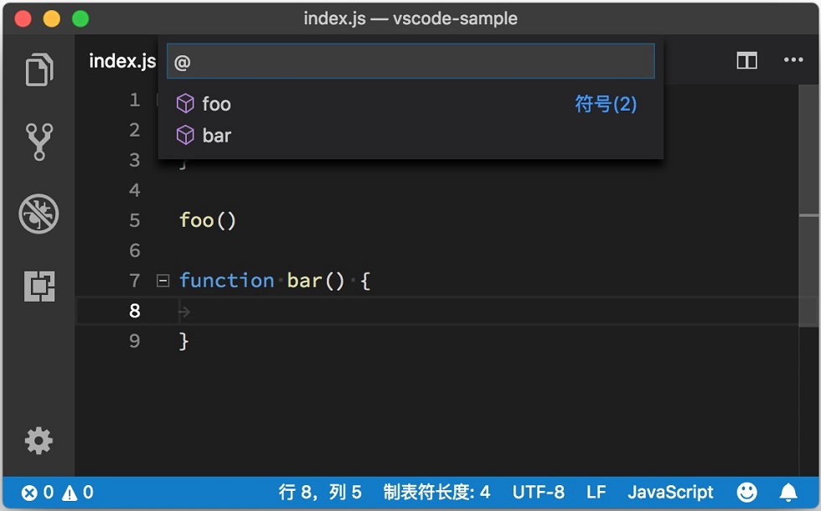Click the line 8 column 5 indicator
Screen dimensions: 821x511
[x=320, y=493]
